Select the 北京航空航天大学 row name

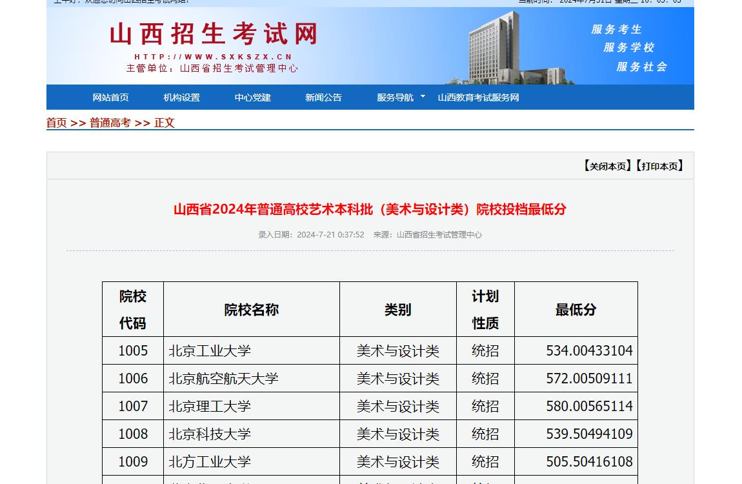point(223,379)
